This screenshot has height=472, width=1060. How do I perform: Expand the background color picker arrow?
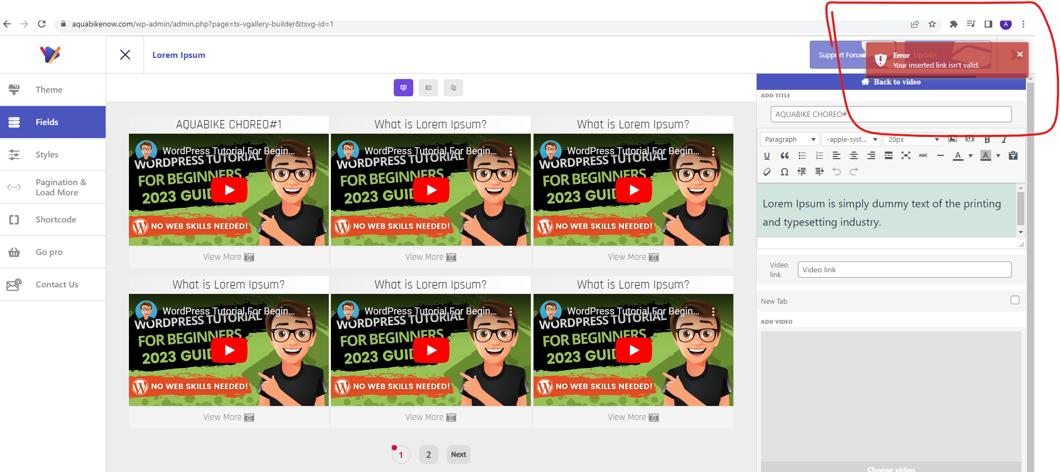click(998, 155)
